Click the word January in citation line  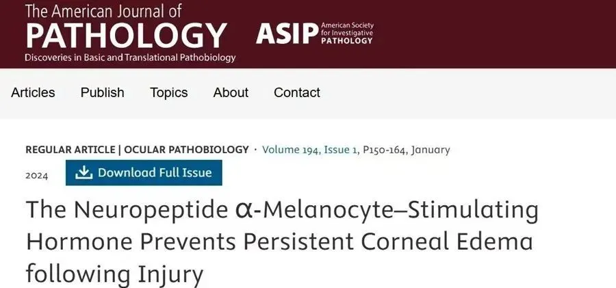coord(431,150)
